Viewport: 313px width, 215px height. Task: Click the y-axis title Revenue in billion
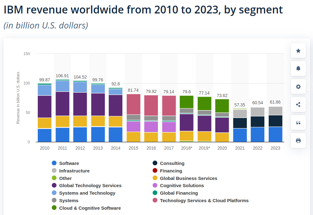pos(18,98)
